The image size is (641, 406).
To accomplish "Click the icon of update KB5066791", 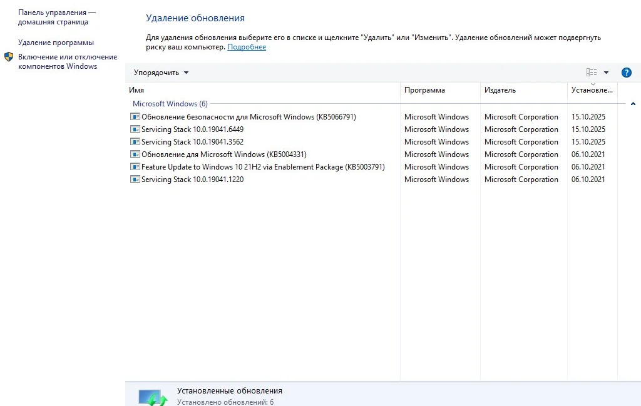I will pos(135,117).
